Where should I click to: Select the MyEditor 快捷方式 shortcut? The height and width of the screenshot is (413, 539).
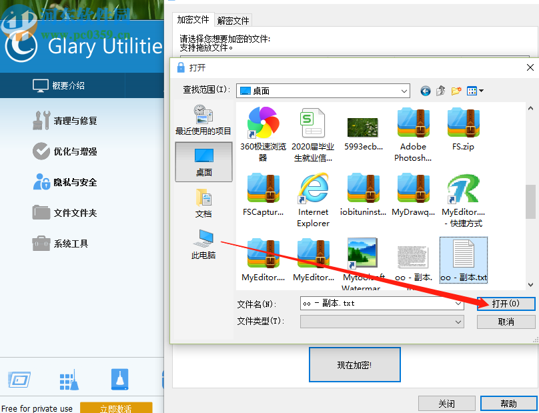click(464, 188)
